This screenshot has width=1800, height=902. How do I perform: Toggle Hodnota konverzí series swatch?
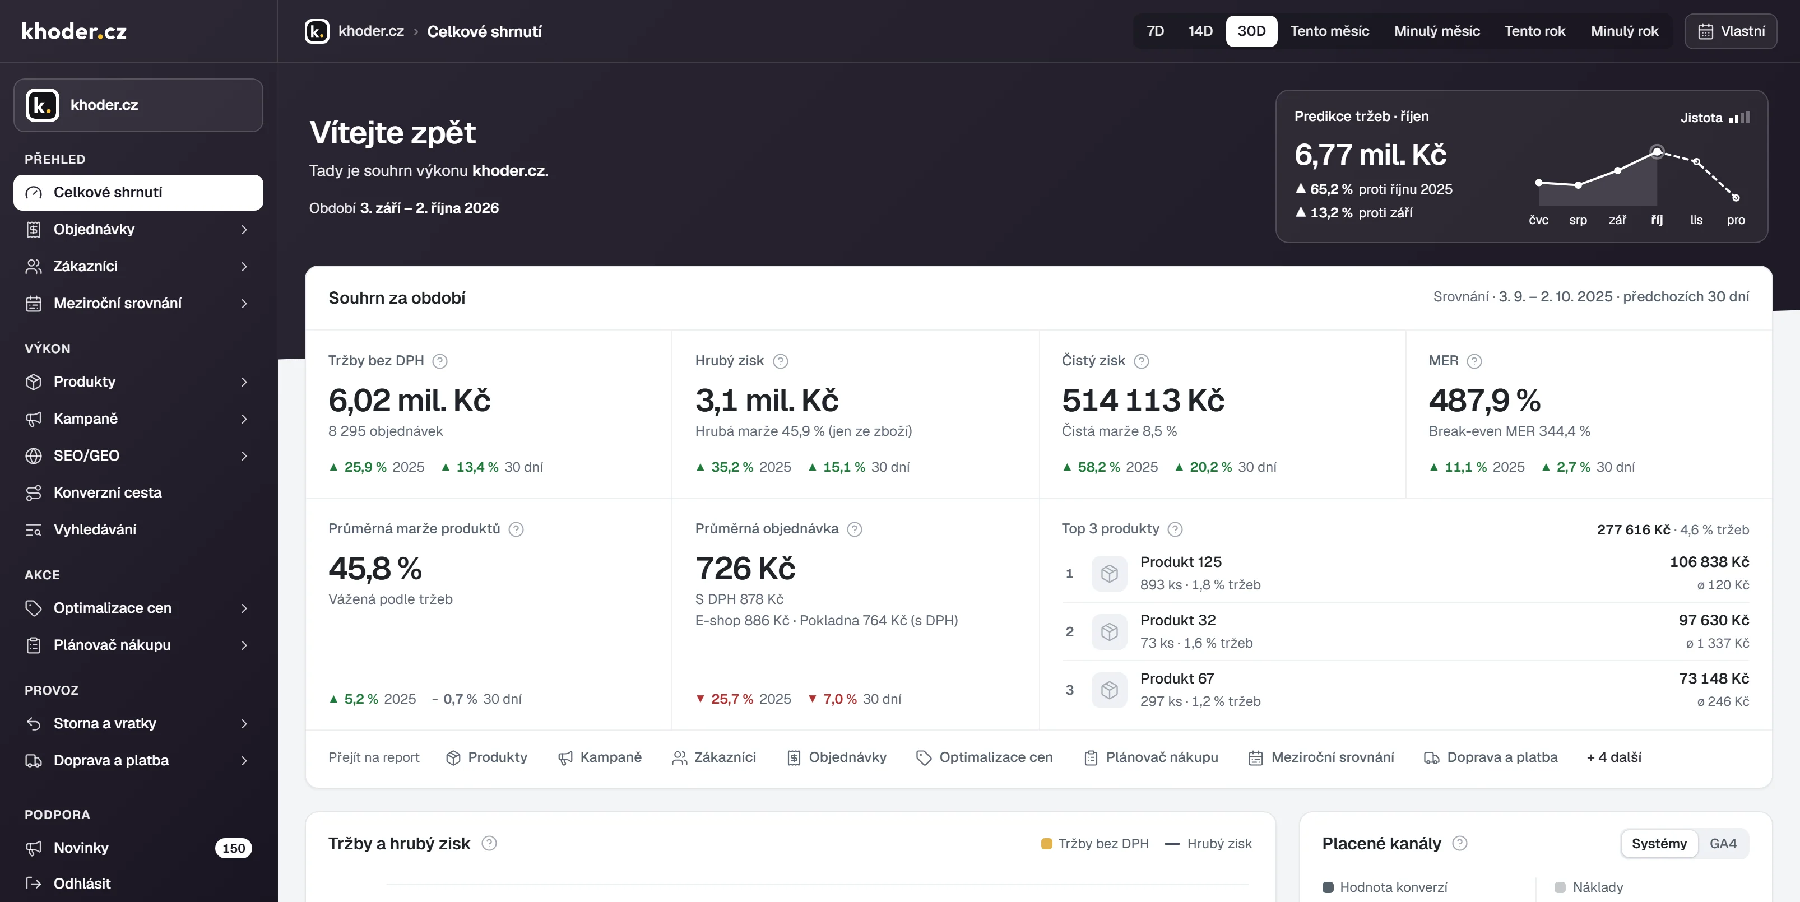[x=1328, y=887]
